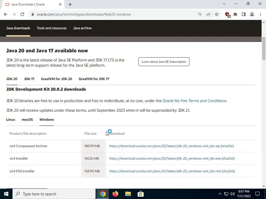Share this page via the share icon

coord(208,15)
